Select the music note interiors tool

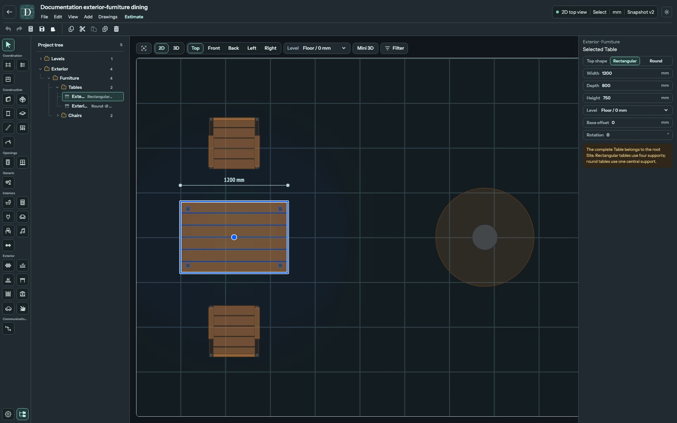click(x=23, y=231)
